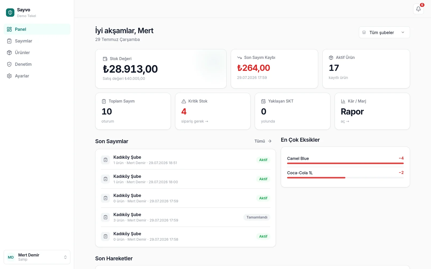The height and width of the screenshot is (269, 431).
Task: Click the Satış değeri ₺40.005,00 text
Action: (x=124, y=79)
